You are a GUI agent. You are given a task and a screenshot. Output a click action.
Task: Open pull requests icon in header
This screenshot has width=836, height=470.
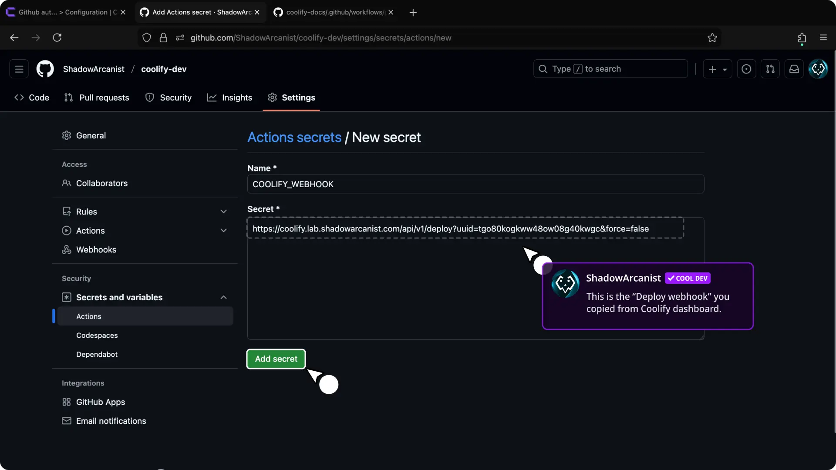click(770, 69)
